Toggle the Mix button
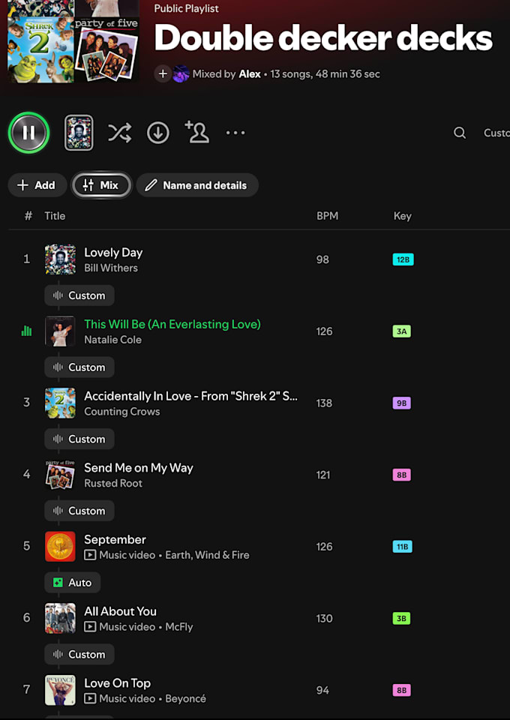This screenshot has width=510, height=720. click(x=101, y=185)
